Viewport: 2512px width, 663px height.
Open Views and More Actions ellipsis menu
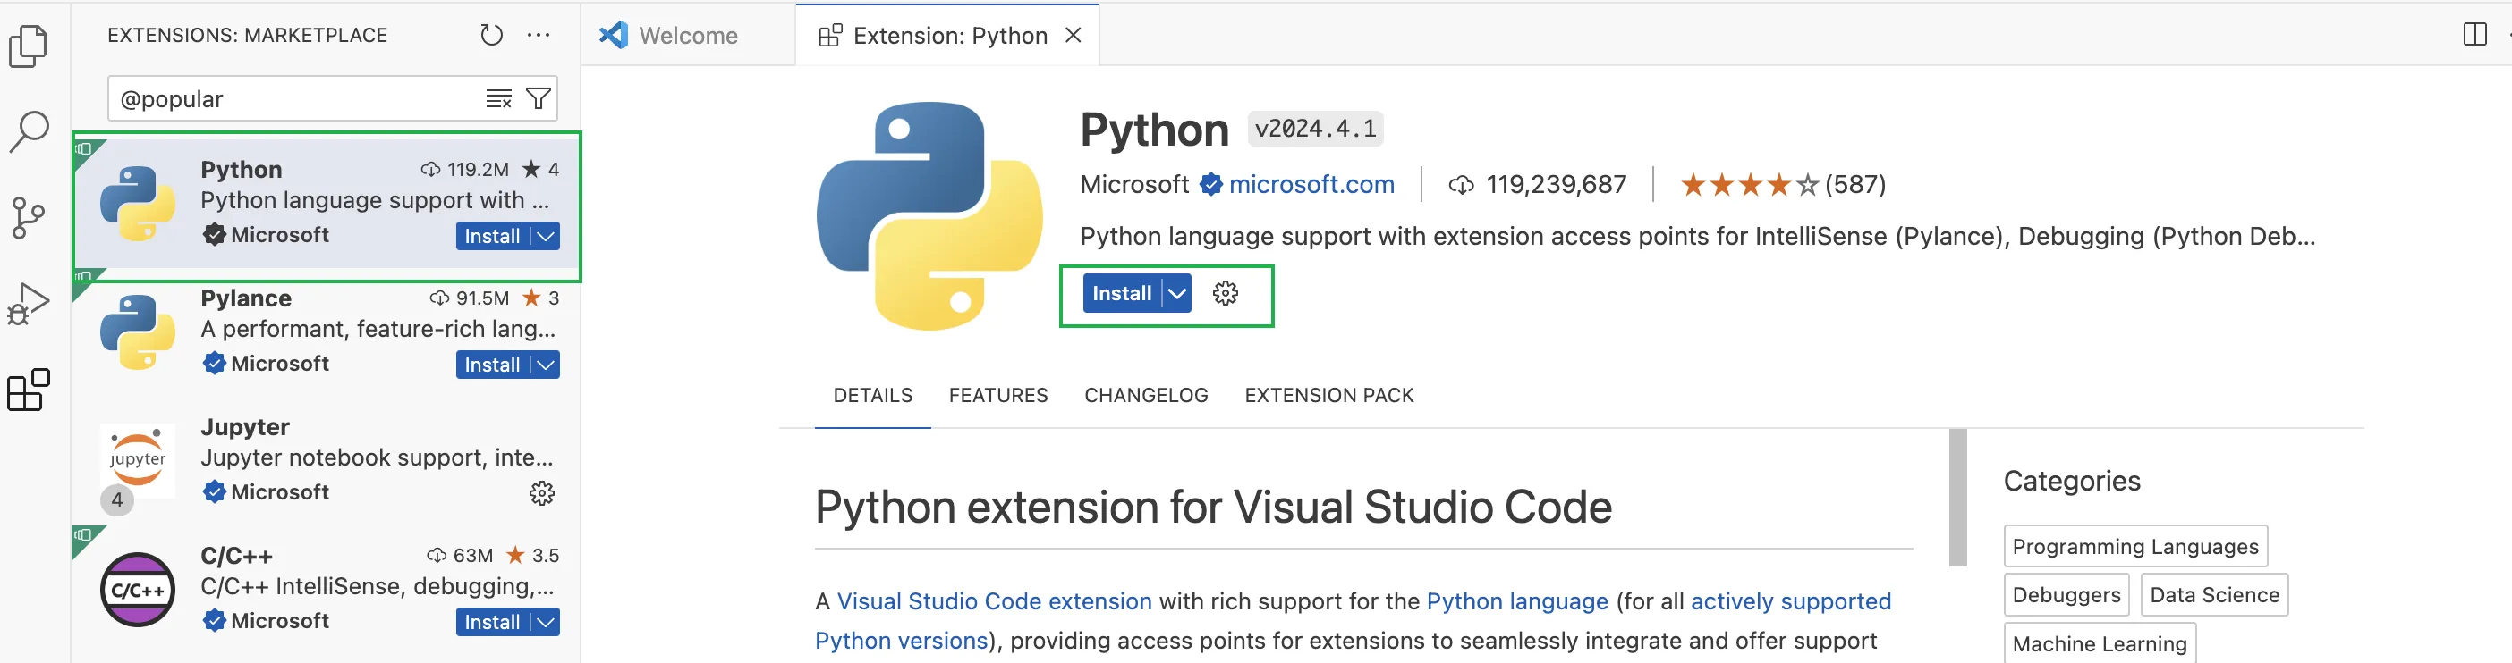pos(539,35)
